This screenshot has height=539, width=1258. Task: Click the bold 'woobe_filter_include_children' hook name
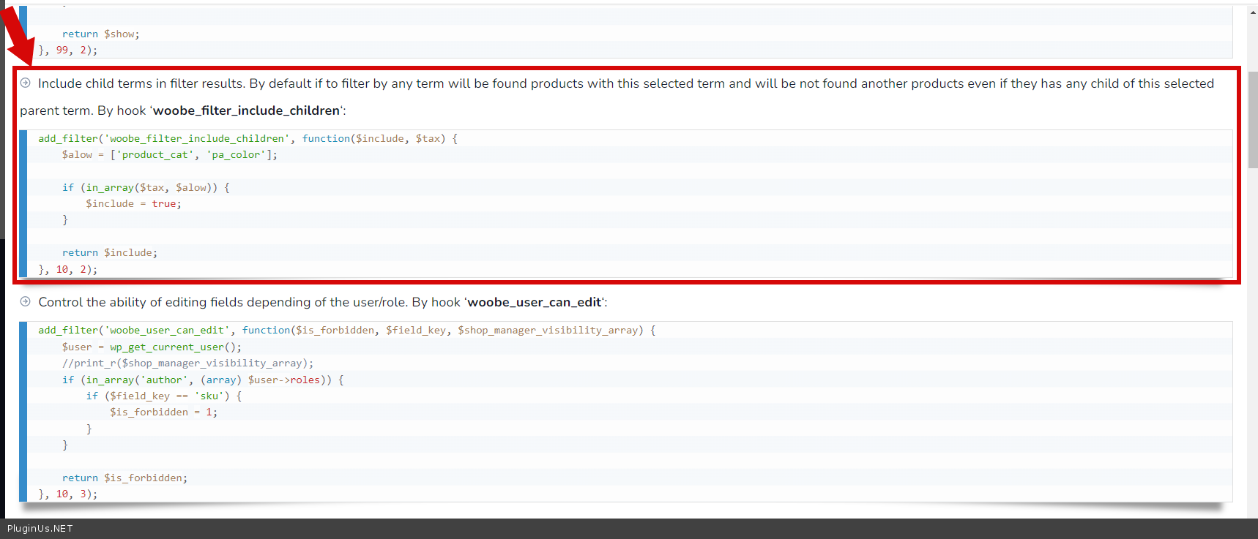tap(246, 110)
